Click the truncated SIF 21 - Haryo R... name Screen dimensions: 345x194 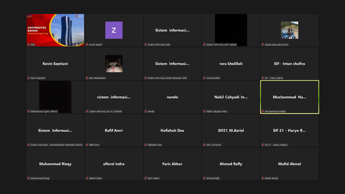289,130
